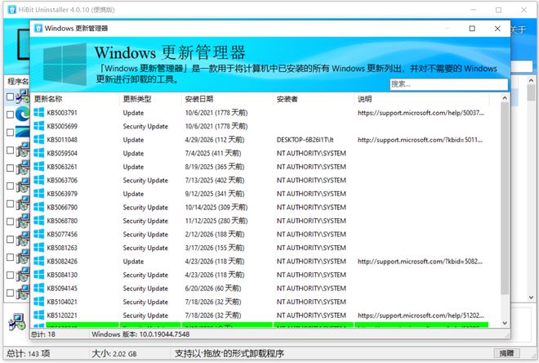539x363 pixels.
Task: Click Windows icon beside KB5063706
Action: pyautogui.click(x=39, y=180)
